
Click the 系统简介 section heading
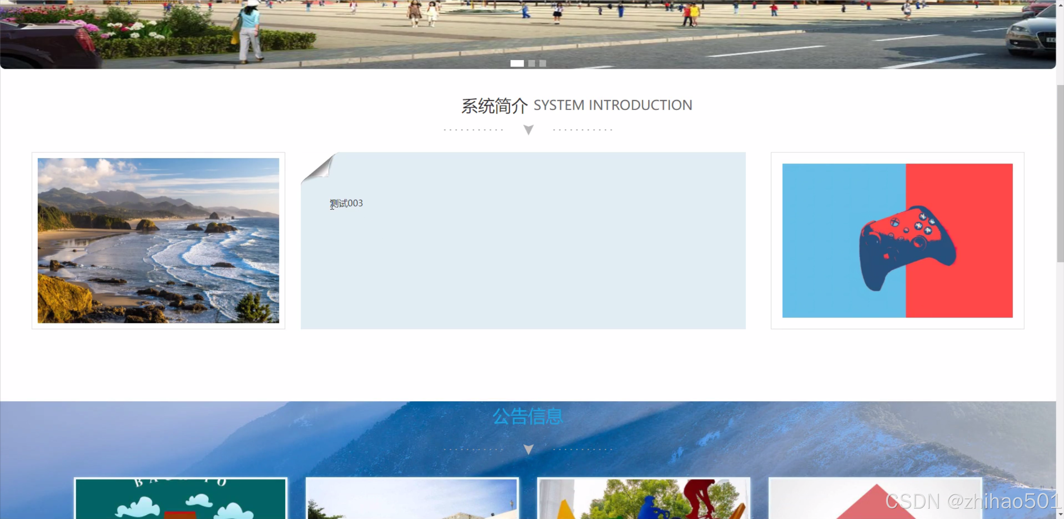pyautogui.click(x=494, y=106)
